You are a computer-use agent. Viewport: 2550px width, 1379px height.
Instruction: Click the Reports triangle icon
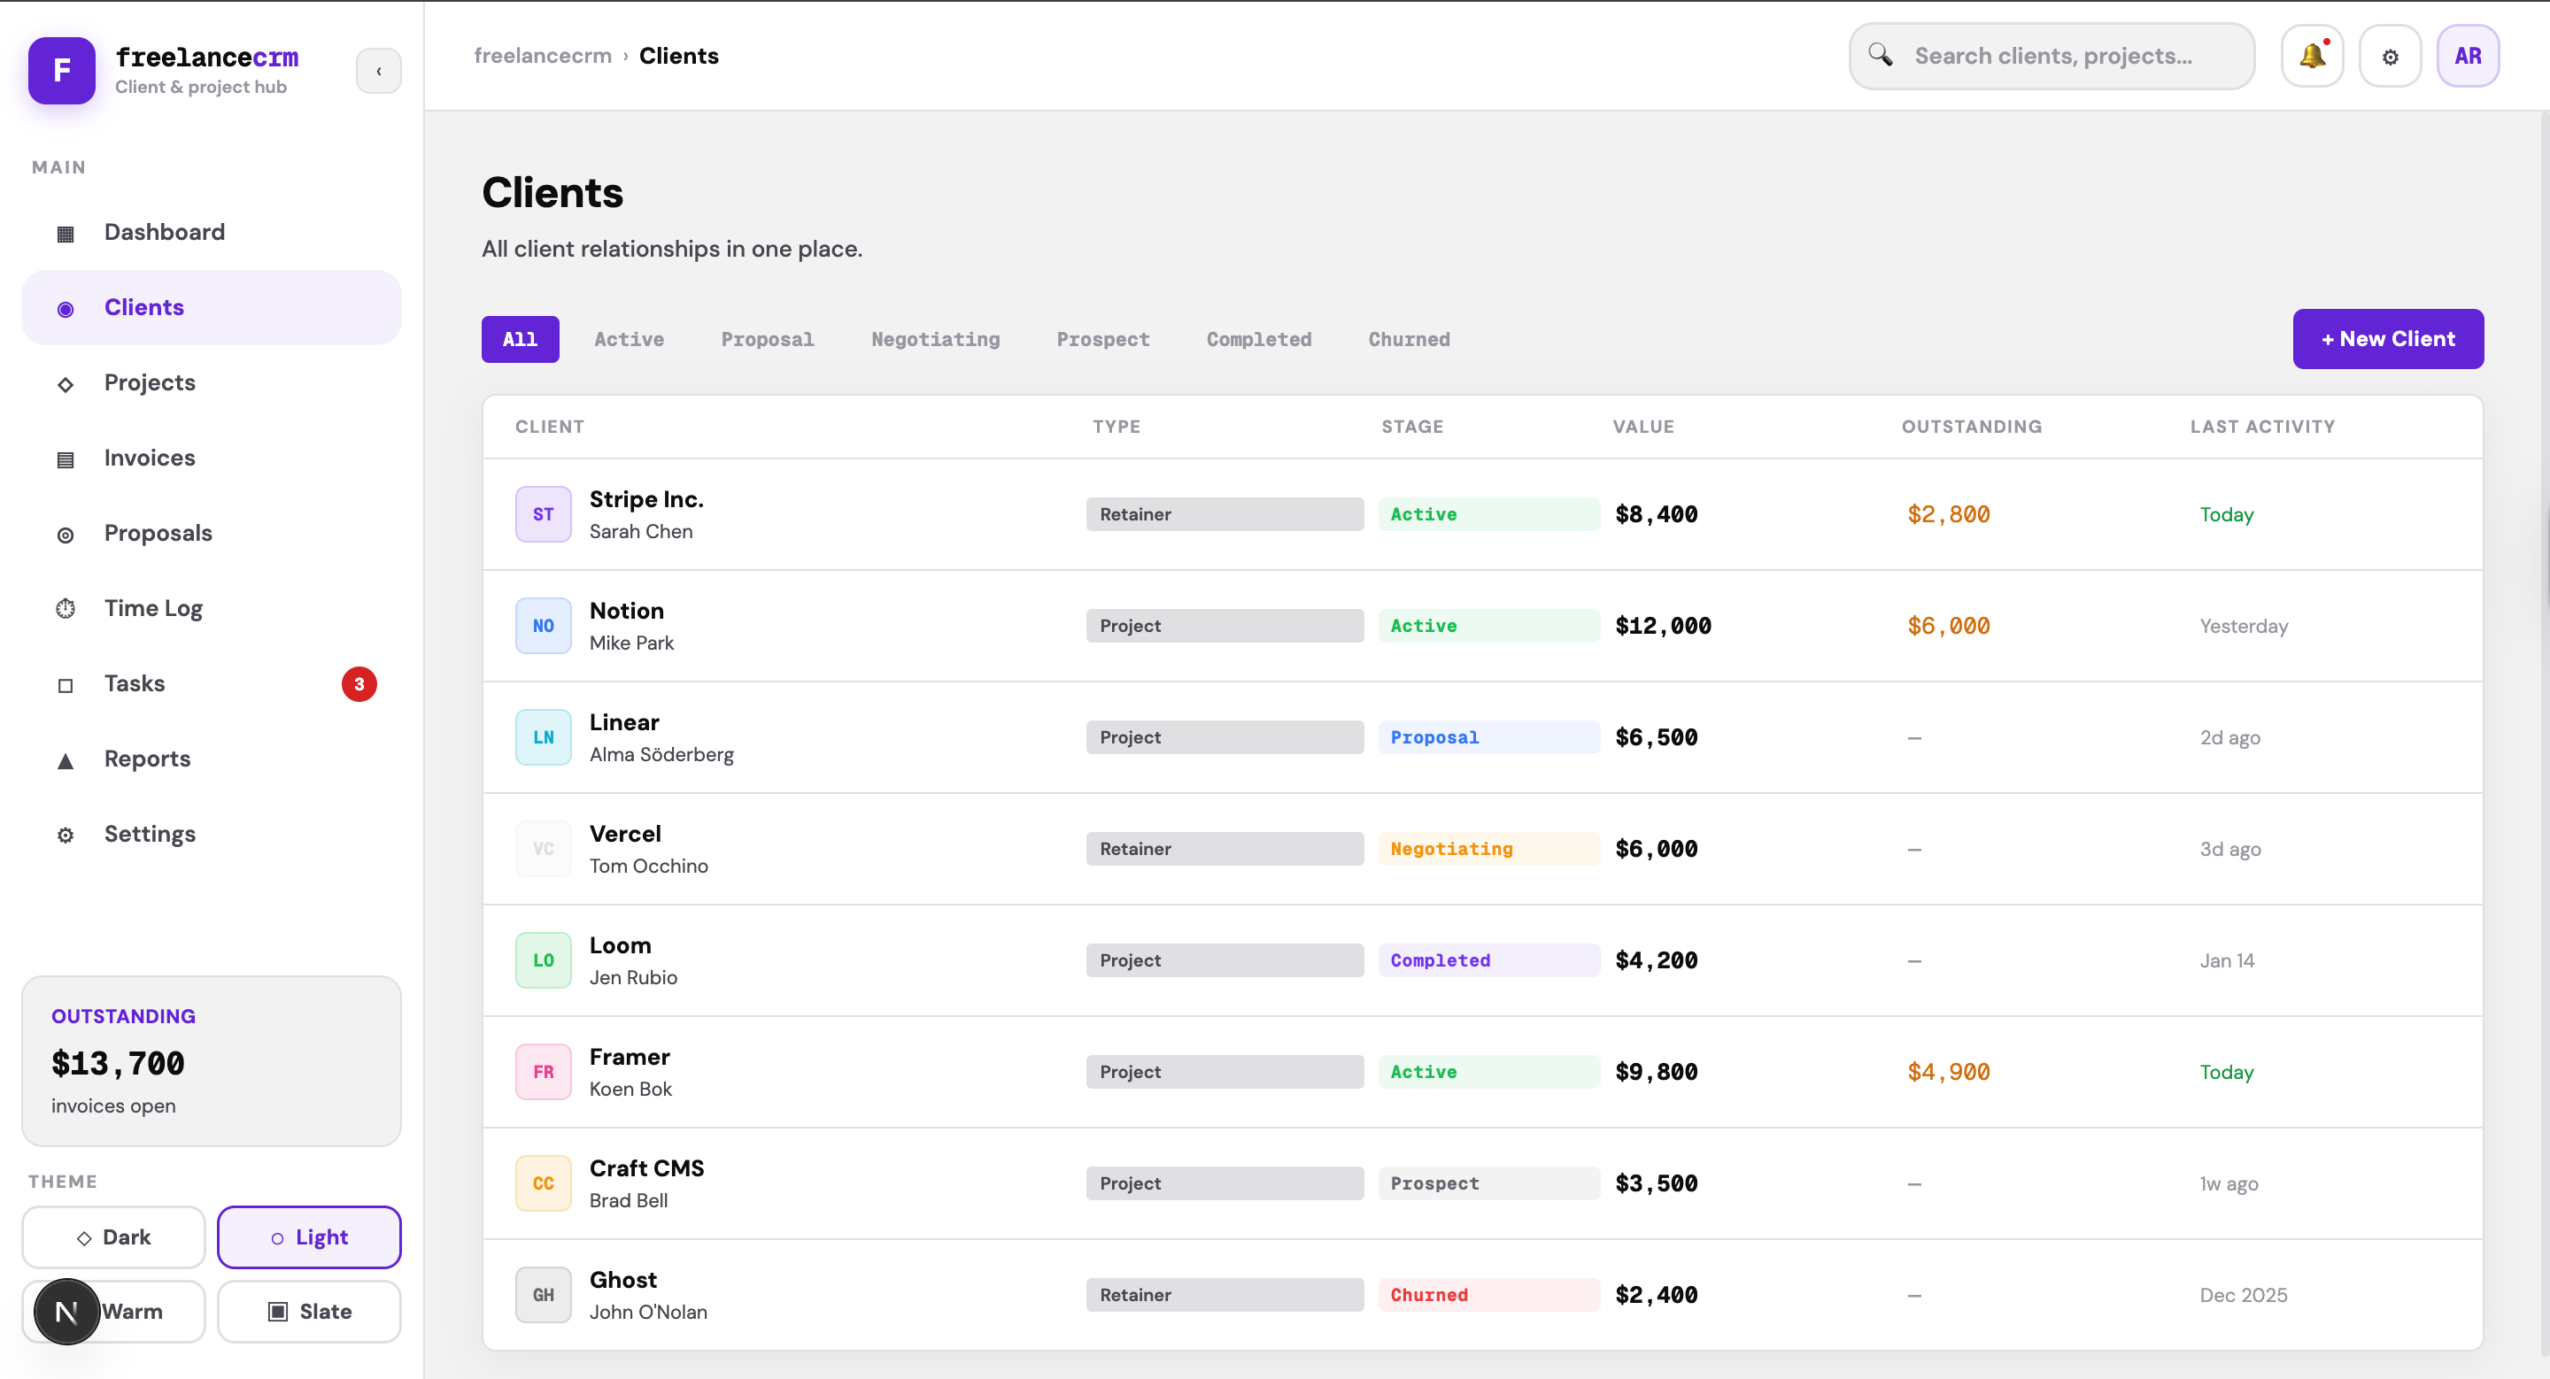[x=66, y=759]
